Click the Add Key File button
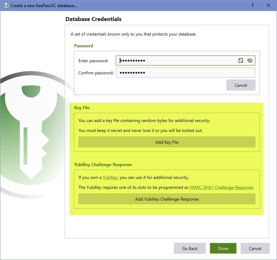 click(x=167, y=142)
